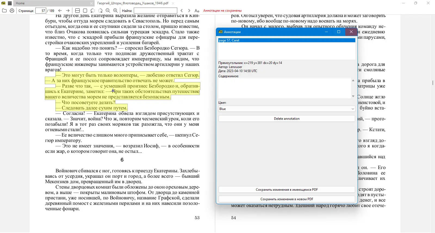435x233 pixels.
Task: Select the 'page 57, Caret' annotation entry
Action: tap(287, 40)
